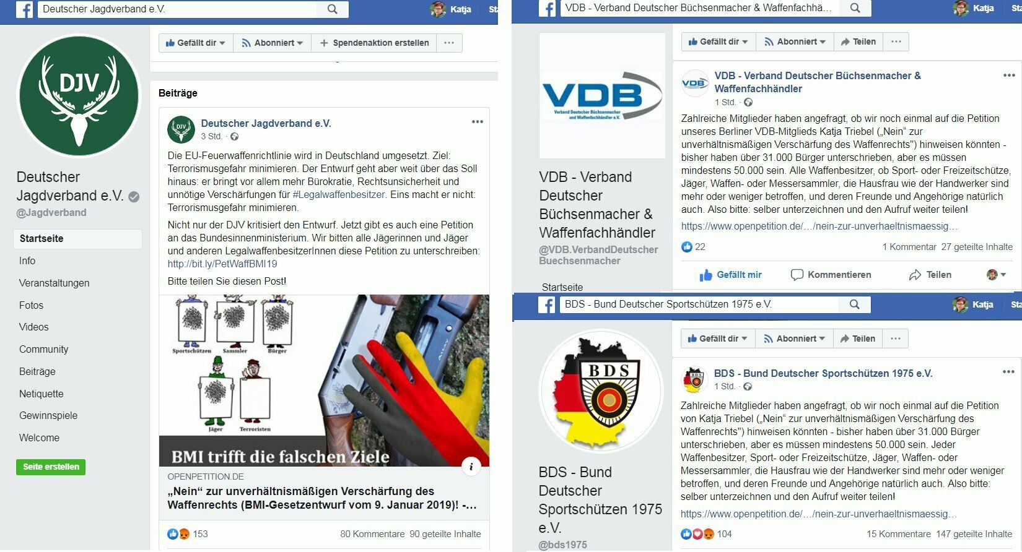Click Spendenaktion erstellen button
Image resolution: width=1022 pixels, height=552 pixels.
[x=374, y=43]
